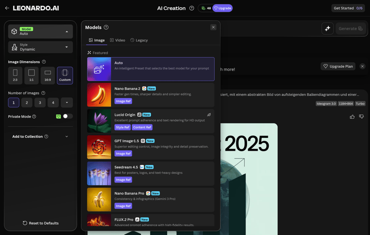Image resolution: width=370 pixels, height=235 pixels.
Task: Click the Image Dimensions info icon
Action: click(x=44, y=62)
